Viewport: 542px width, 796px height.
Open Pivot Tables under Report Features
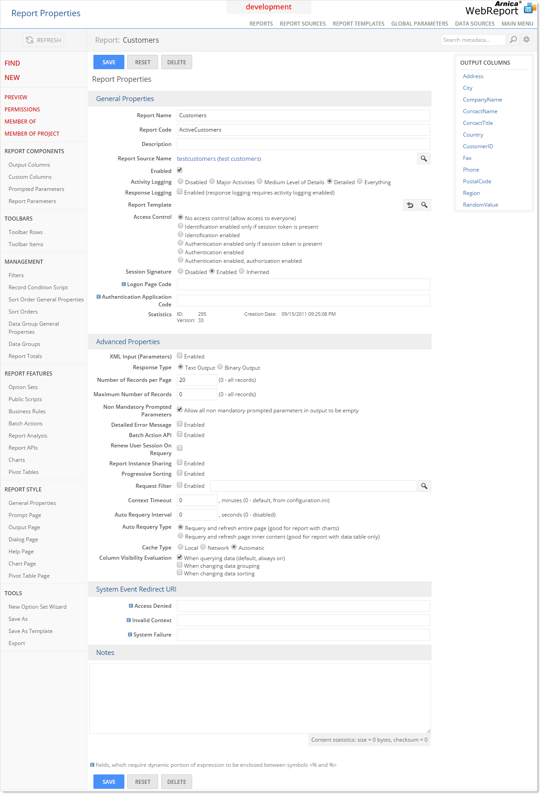(x=23, y=472)
